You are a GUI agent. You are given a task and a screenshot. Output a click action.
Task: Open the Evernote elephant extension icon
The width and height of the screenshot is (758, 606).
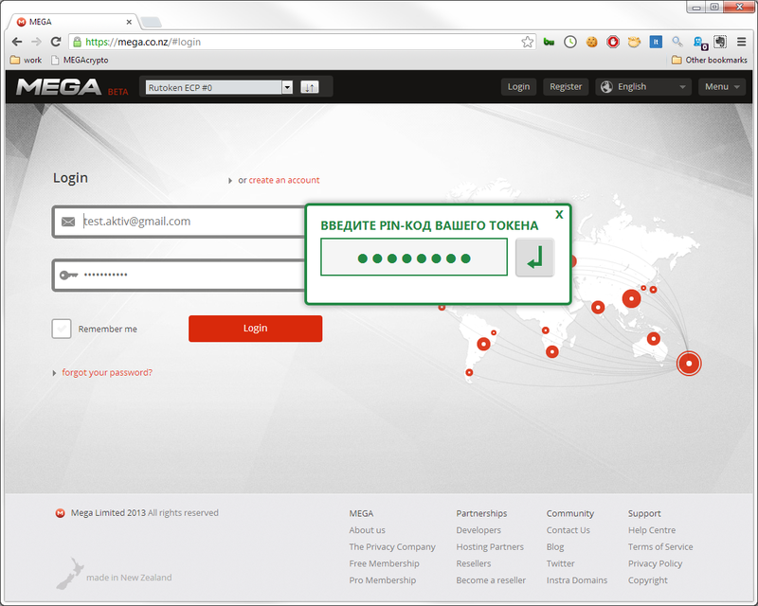tap(720, 42)
